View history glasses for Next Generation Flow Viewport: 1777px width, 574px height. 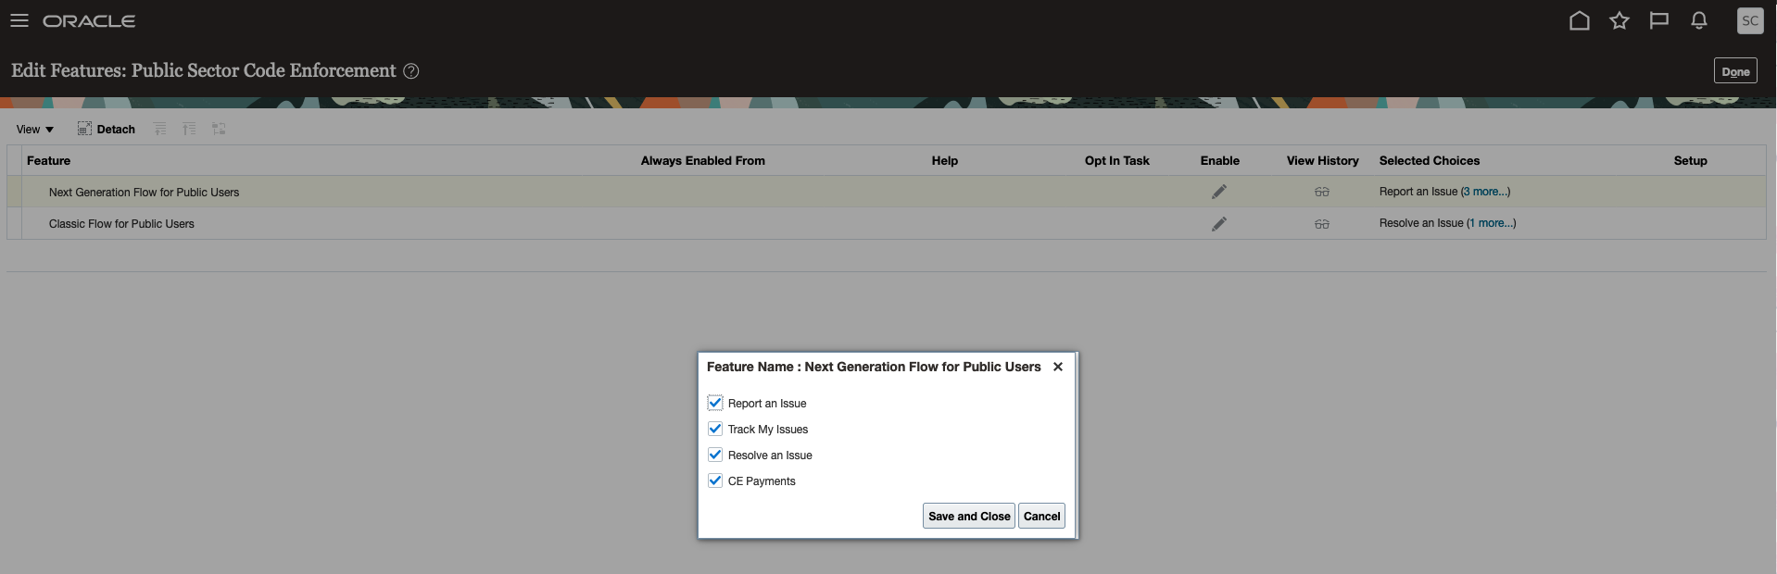[1322, 192]
